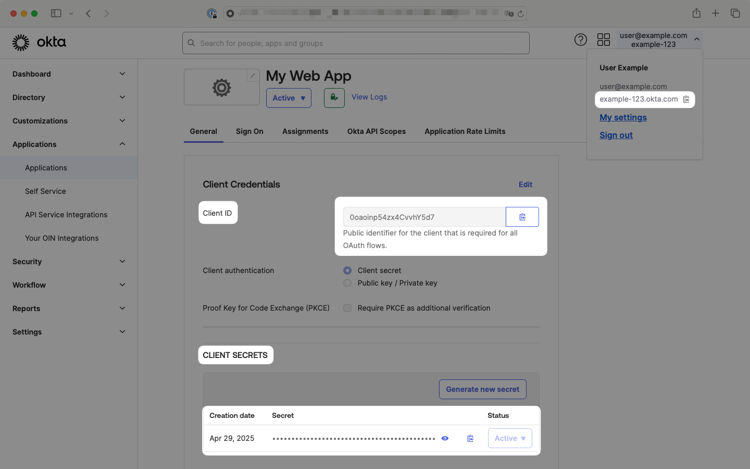Copy the Client ID value

(522, 216)
